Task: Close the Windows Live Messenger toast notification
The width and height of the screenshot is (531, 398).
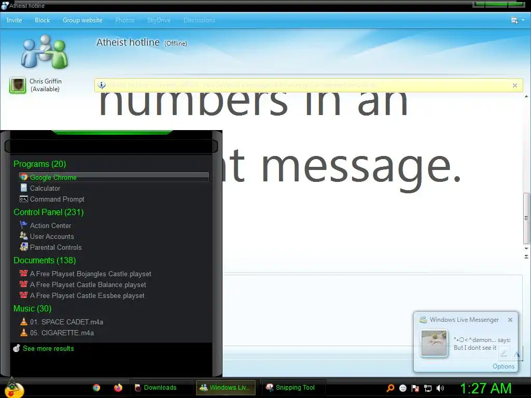Action: coord(510,320)
